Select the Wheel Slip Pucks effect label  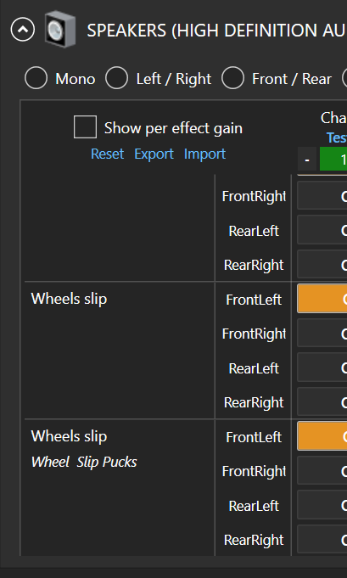(84, 462)
